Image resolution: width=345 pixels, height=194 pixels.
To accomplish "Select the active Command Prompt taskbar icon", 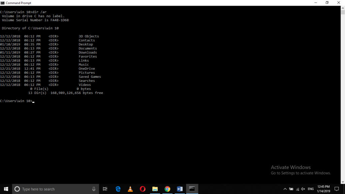I will (192, 189).
